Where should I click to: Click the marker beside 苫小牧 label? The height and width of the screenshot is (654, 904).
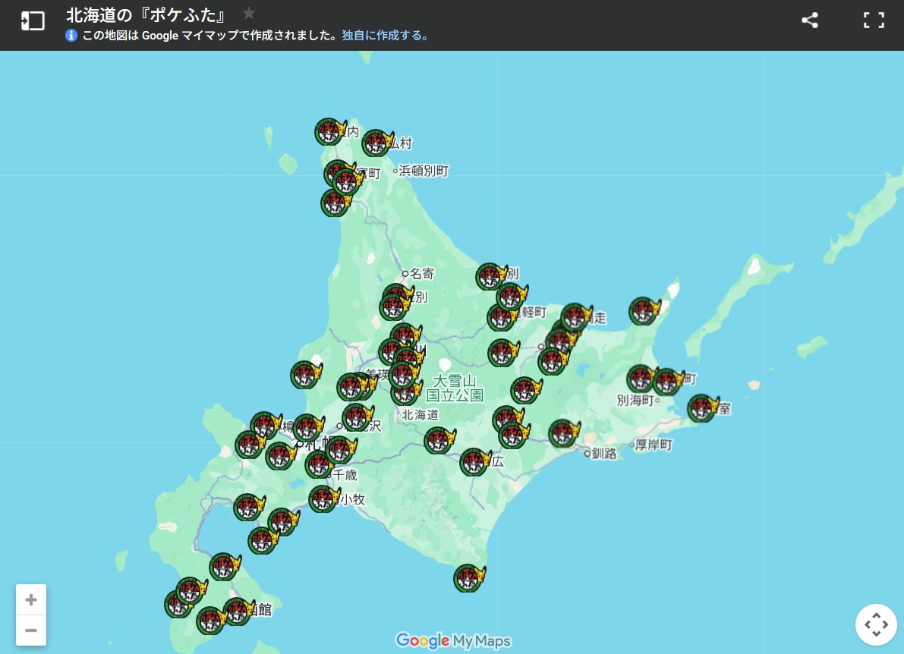click(323, 499)
